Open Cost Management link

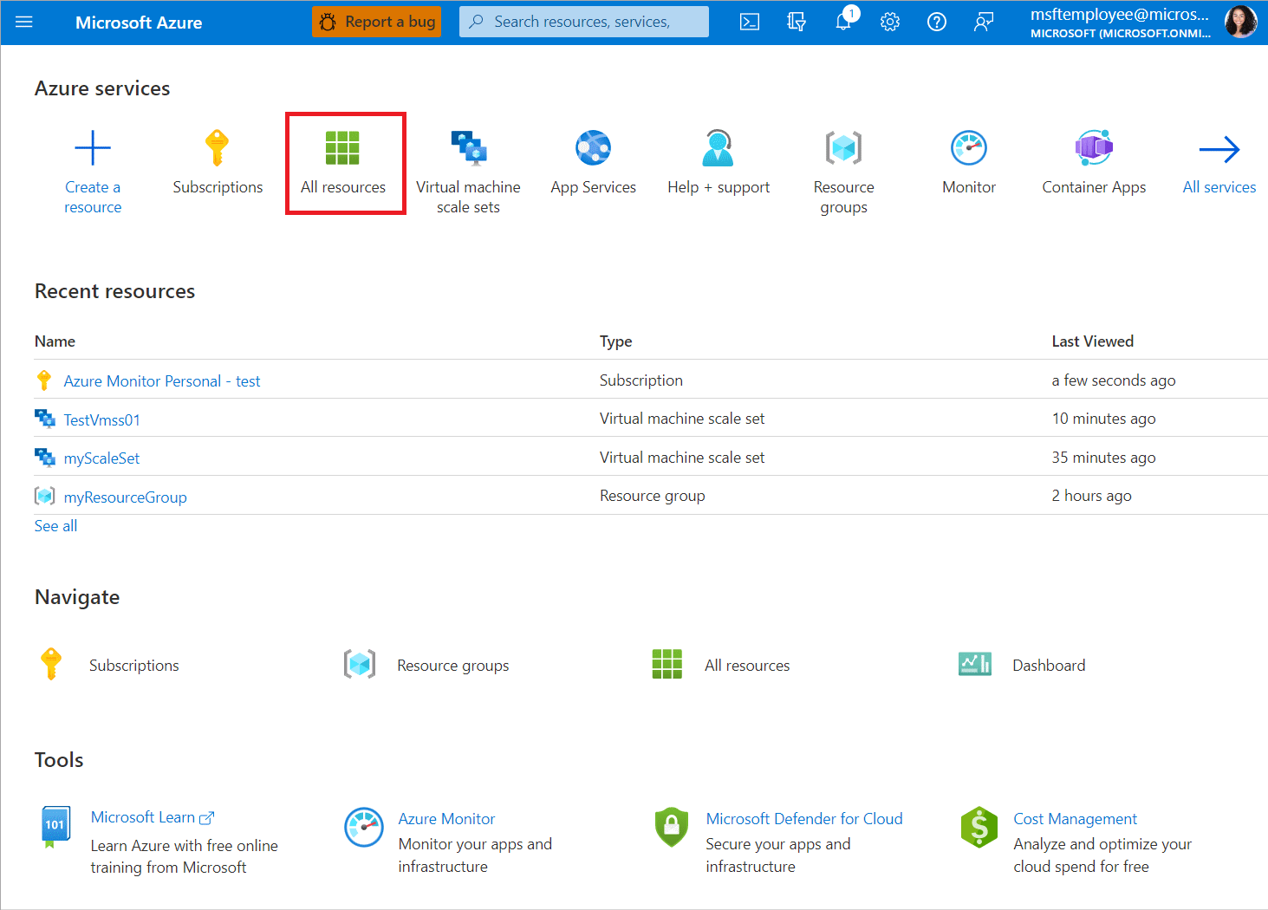pos(1075,819)
